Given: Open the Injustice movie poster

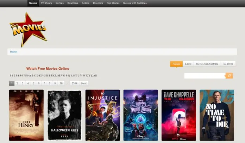Looking at the screenshot, I should [x=103, y=115].
